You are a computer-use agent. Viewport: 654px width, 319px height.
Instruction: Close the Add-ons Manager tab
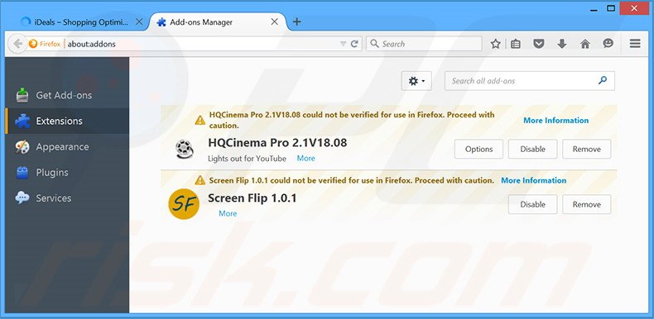pos(275,21)
